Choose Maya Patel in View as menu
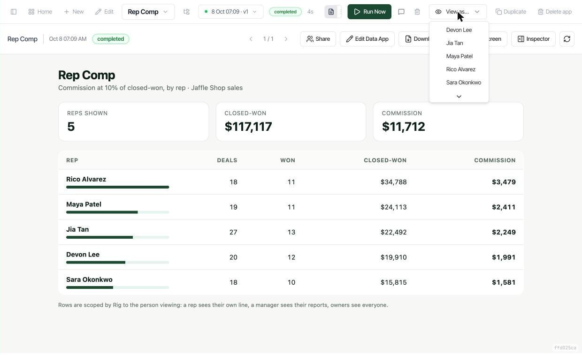582x355 pixels. coord(459,56)
